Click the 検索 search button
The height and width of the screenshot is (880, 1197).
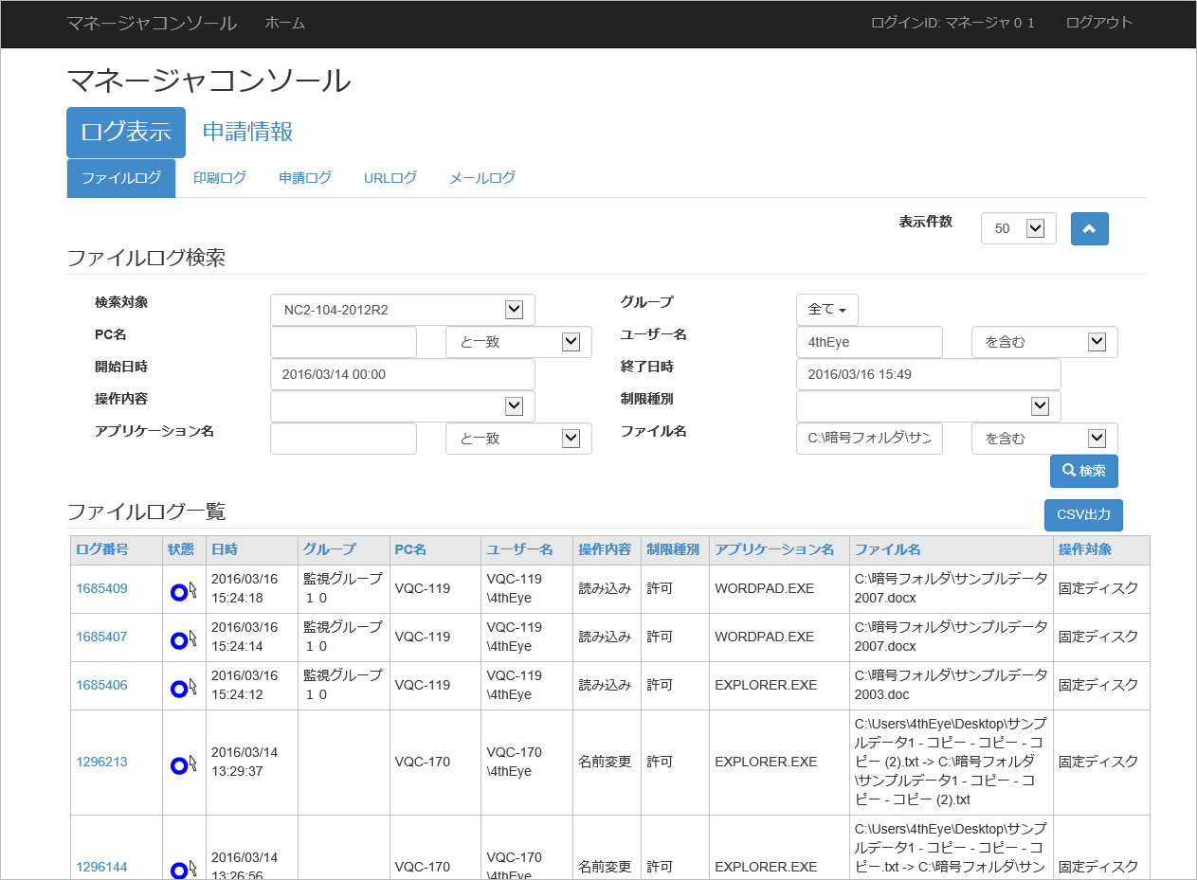coord(1084,471)
